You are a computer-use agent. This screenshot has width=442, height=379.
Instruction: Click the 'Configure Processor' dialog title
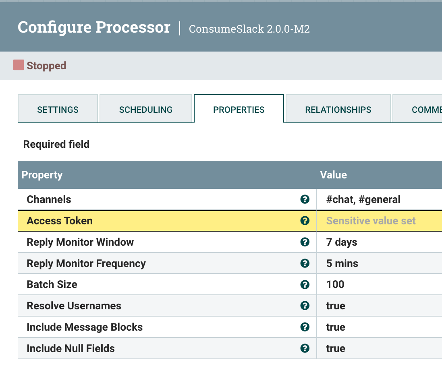[94, 27]
